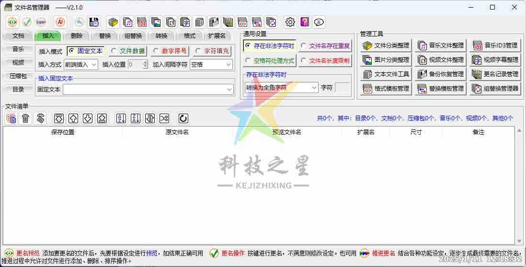The height and width of the screenshot is (267, 526).
Task: Open the 转换为全角字符 dropdown
Action: 282,88
